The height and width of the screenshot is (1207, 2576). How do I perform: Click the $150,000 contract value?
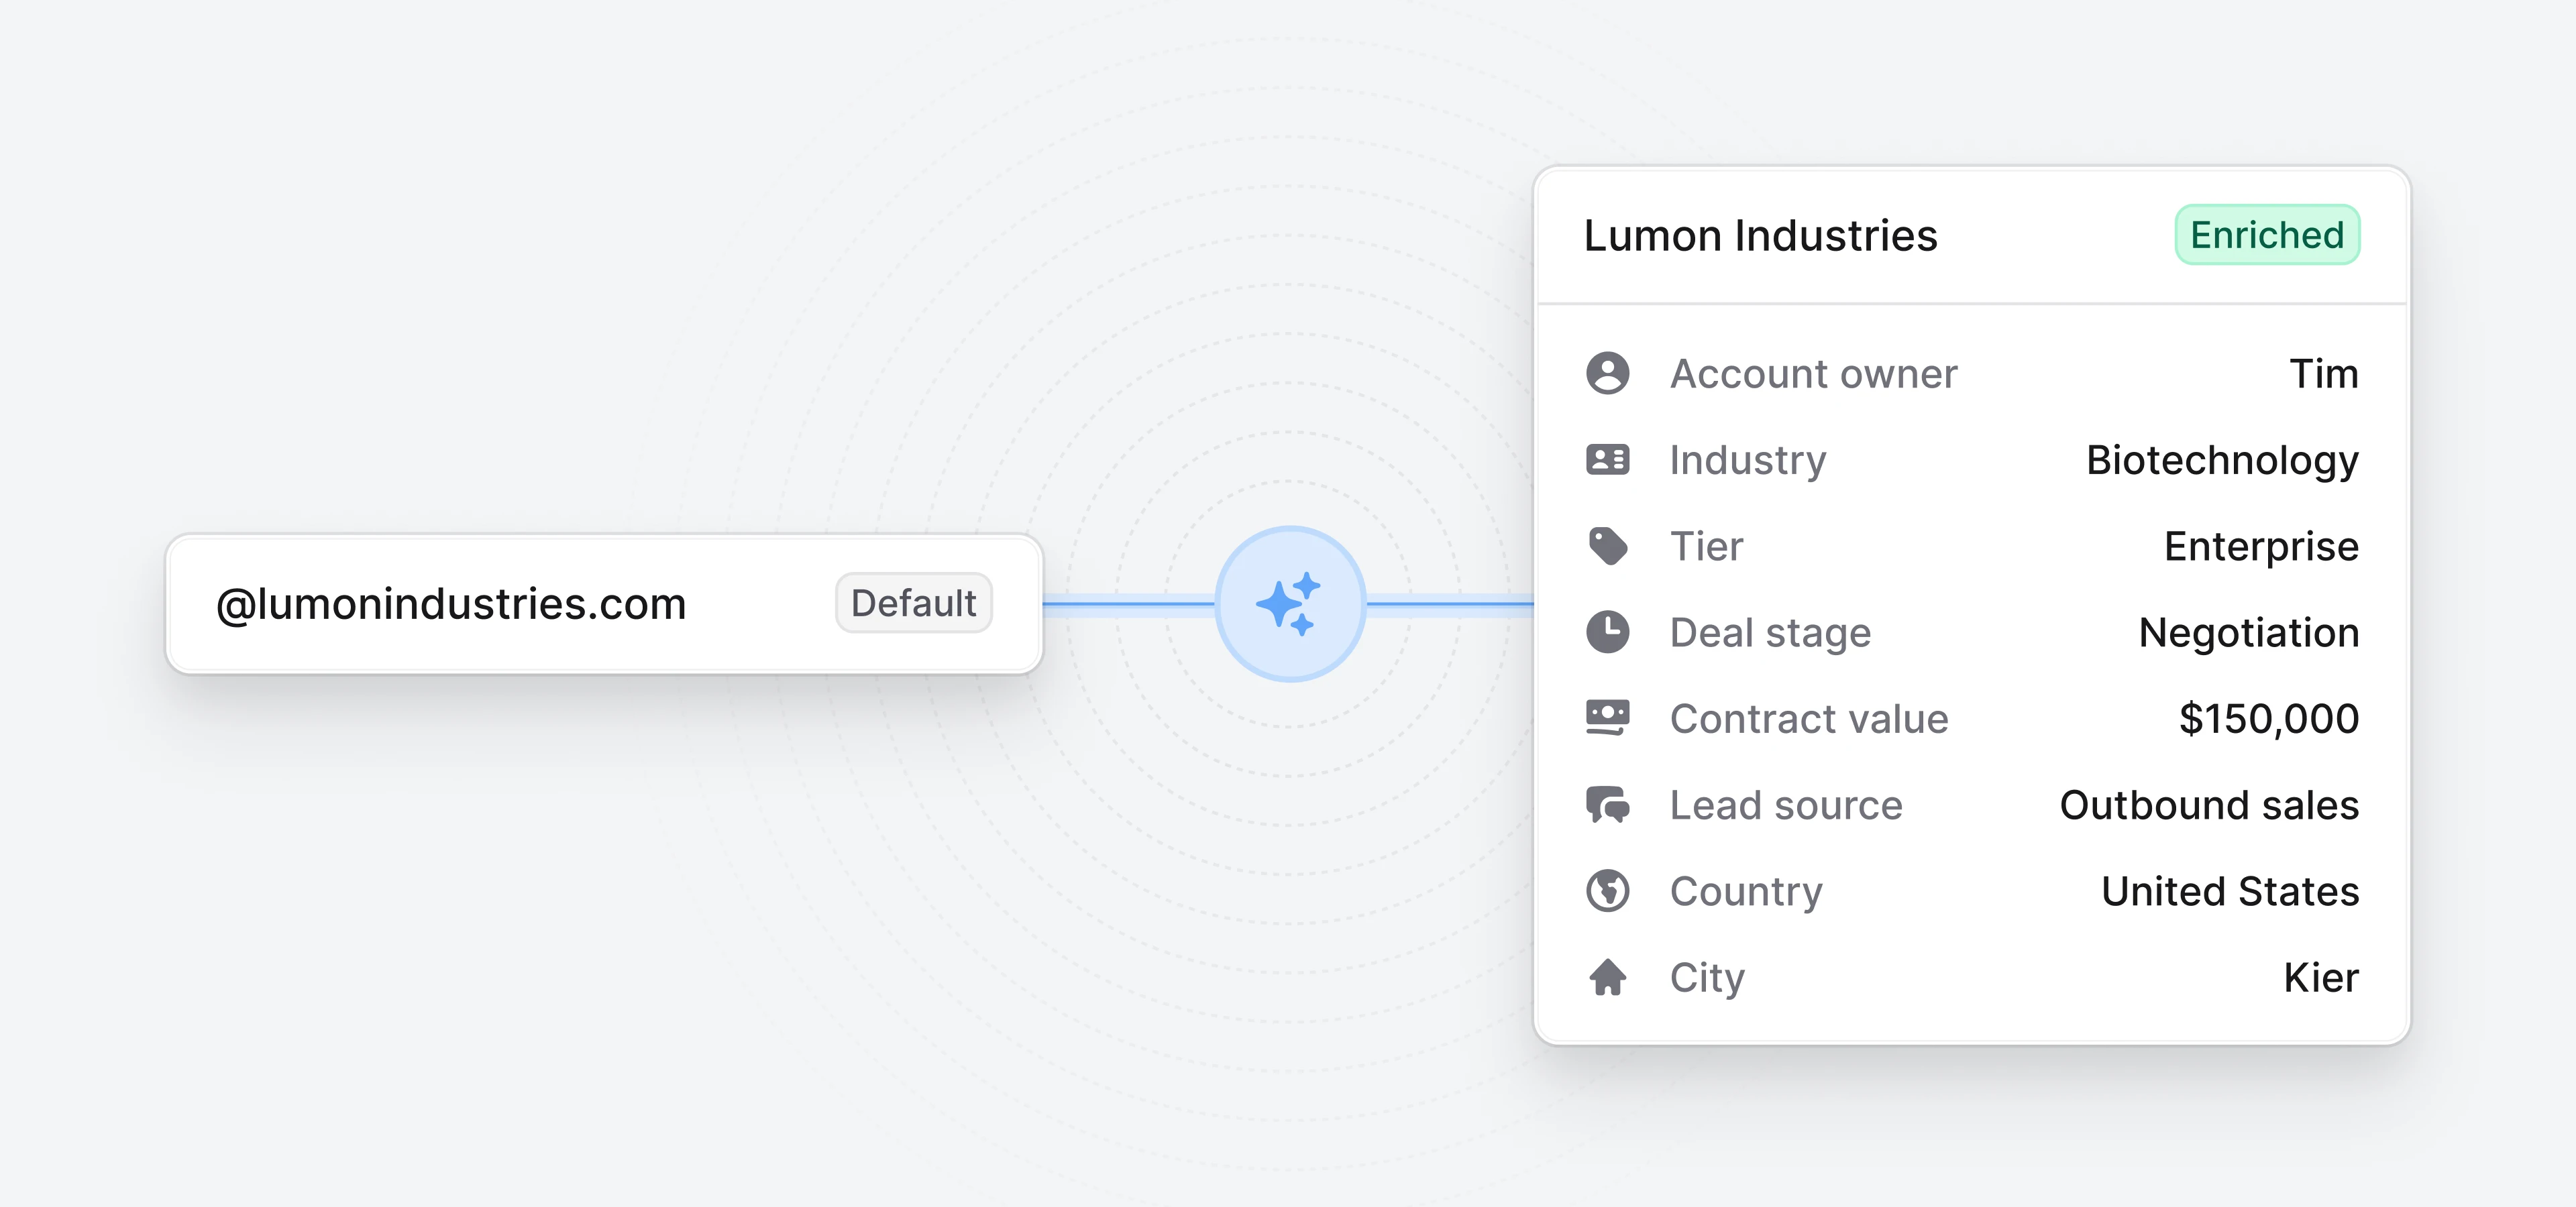point(2268,718)
